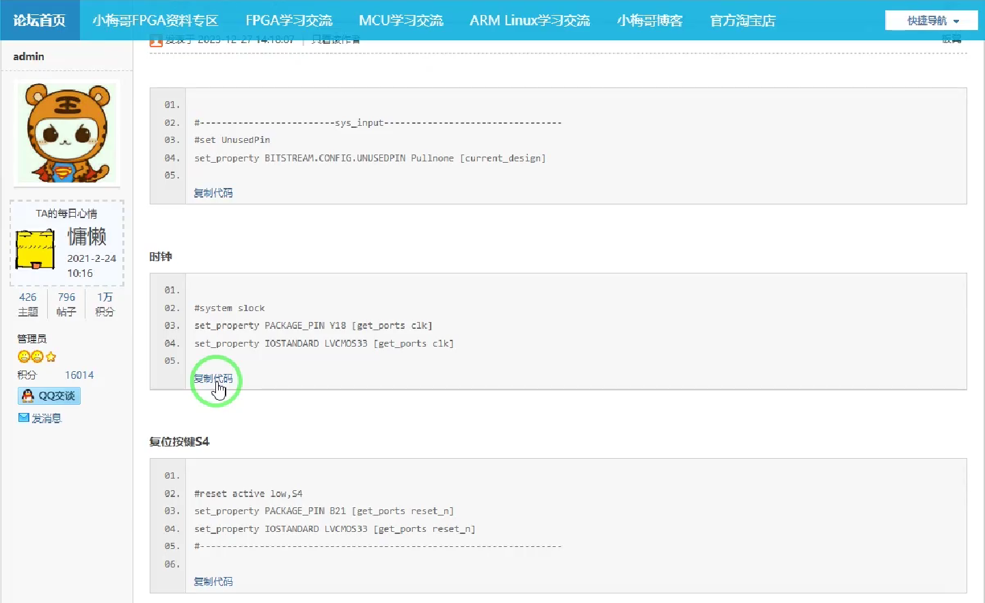
Task: Copy code of the reset S4 block
Action: coord(213,582)
